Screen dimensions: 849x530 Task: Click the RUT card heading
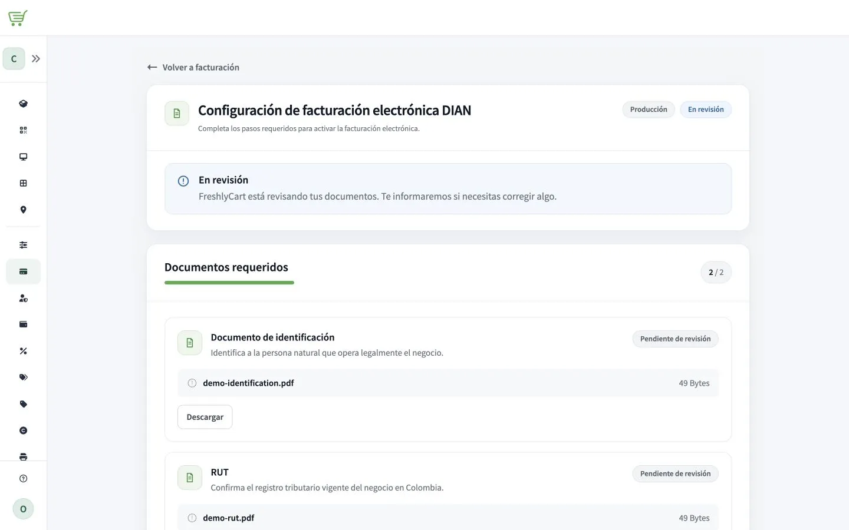[x=220, y=472]
